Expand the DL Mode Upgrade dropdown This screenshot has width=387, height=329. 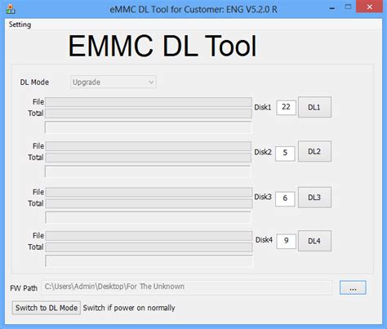113,82
